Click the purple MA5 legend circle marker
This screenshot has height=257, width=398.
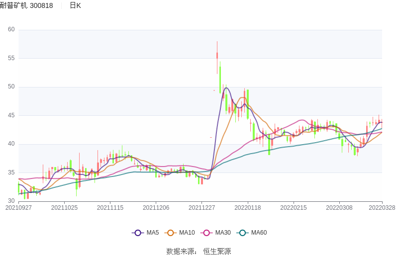tap(138, 233)
